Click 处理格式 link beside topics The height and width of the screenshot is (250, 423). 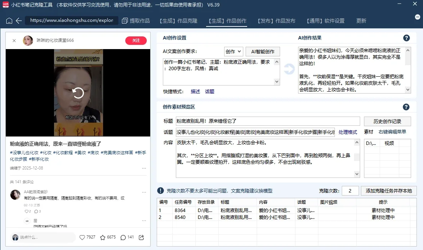[348, 132]
